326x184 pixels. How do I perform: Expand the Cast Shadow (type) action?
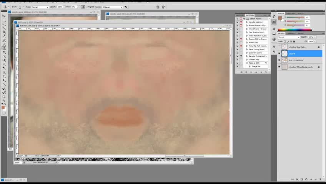[247, 32]
